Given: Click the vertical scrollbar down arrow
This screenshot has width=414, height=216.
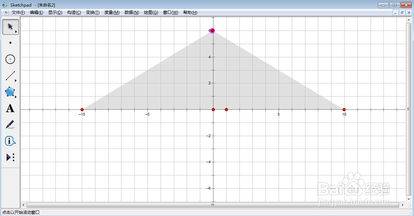Looking at the screenshot, I should (409, 199).
